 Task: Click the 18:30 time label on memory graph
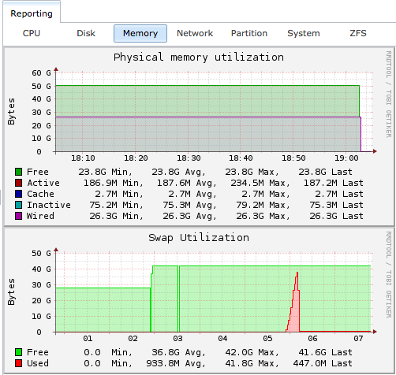(x=189, y=158)
